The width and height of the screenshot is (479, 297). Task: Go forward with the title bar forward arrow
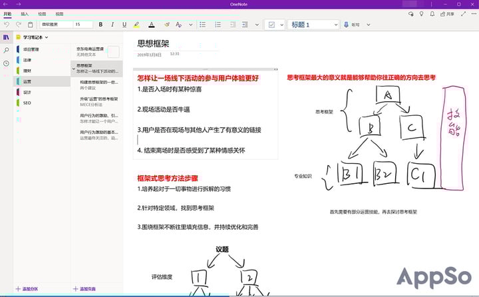coord(19,4)
